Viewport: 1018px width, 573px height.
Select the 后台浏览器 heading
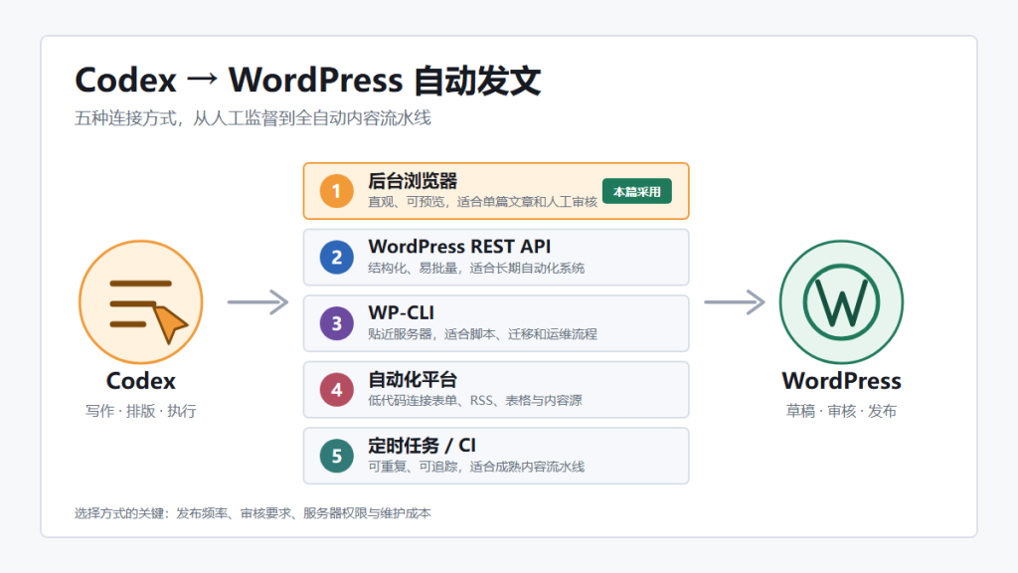pos(413,181)
